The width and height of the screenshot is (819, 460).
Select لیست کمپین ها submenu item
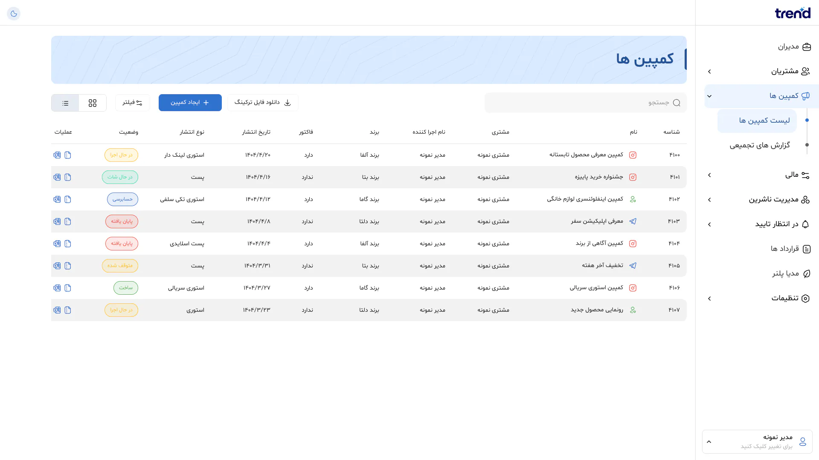(x=757, y=121)
